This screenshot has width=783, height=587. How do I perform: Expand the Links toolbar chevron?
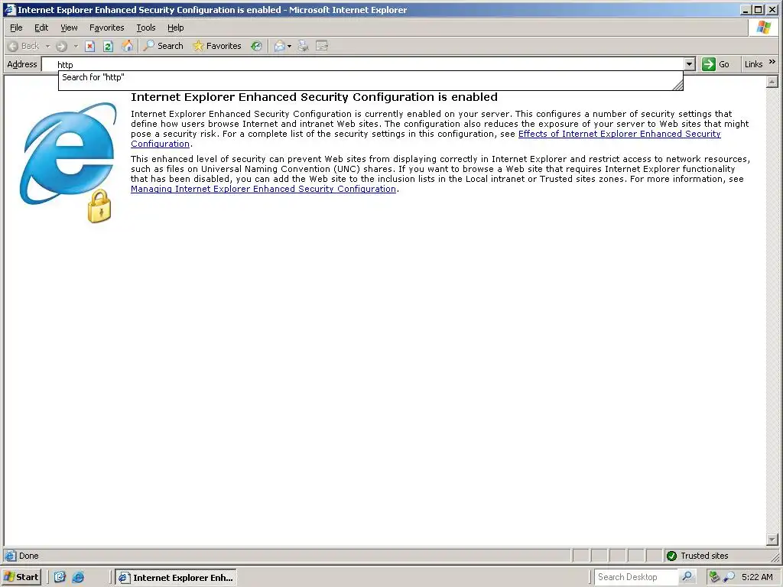click(772, 62)
